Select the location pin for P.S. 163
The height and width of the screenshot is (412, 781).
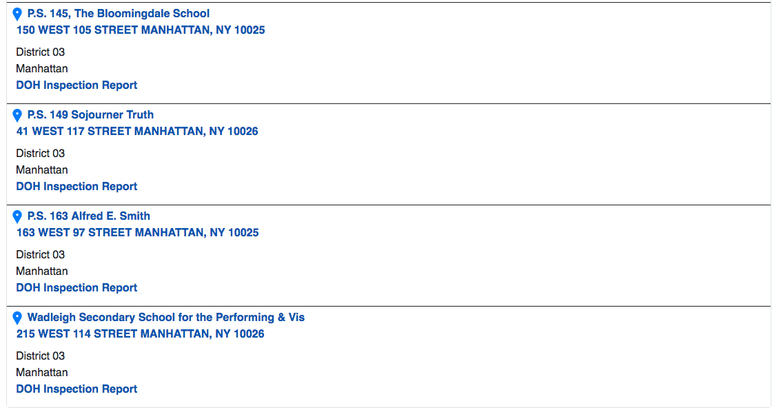click(18, 216)
